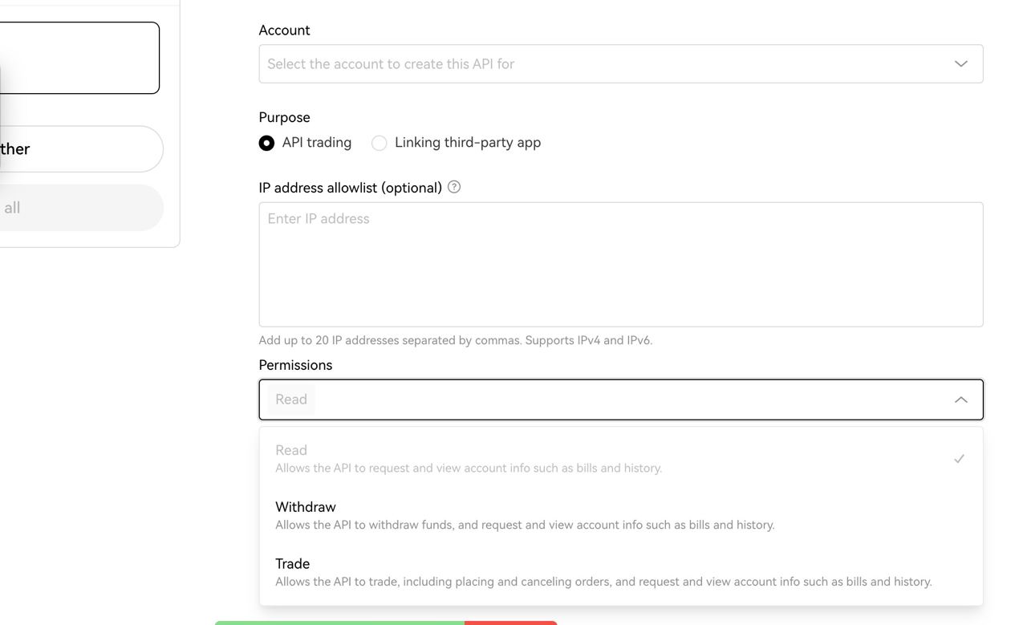Click the green bar at the bottom
The width and height of the screenshot is (1027, 625).
pos(339,622)
